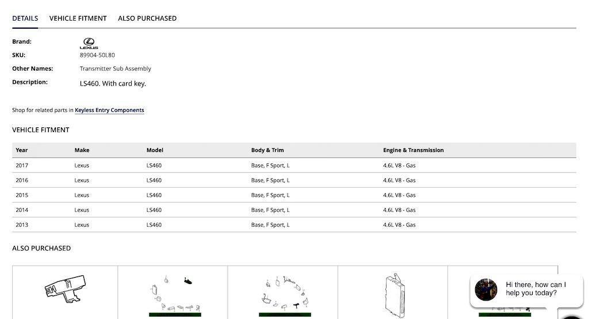
Task: Open third also-purchased part diagram
Action: tap(282, 293)
